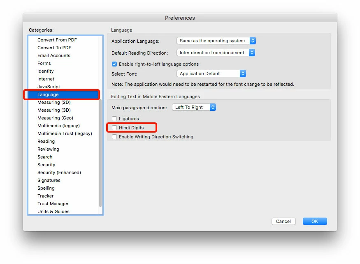
Task: Select the Security category
Action: tap(63, 165)
